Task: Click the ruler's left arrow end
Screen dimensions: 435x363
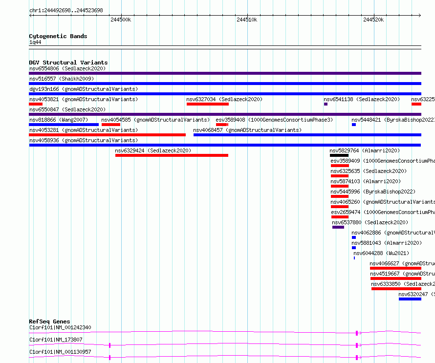Action: 30,15
